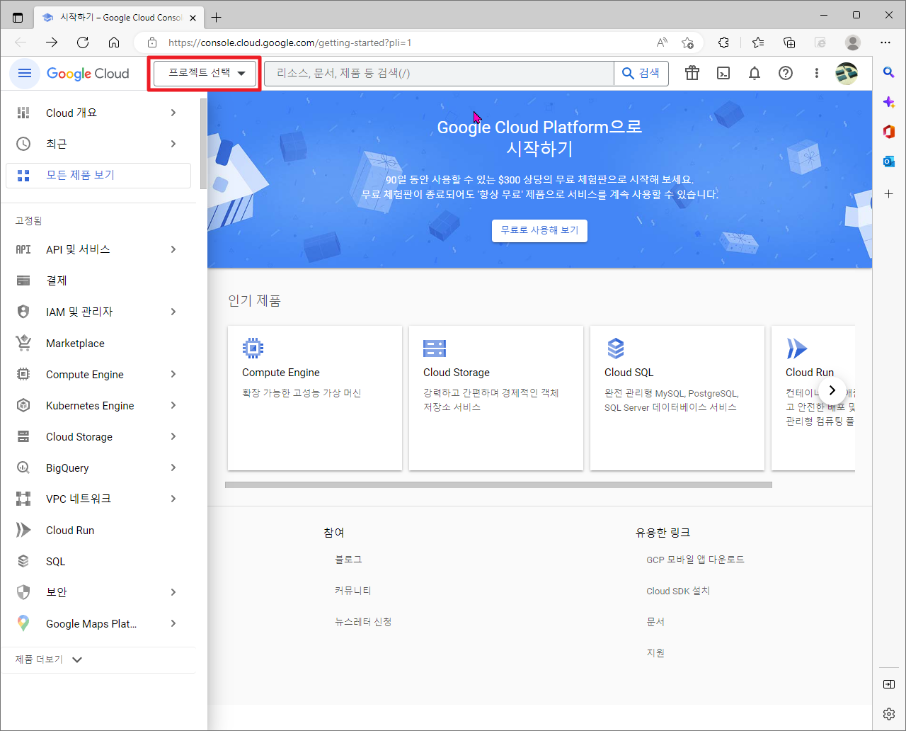This screenshot has width=906, height=731.
Task: Open the 문서 link
Action: click(x=655, y=622)
